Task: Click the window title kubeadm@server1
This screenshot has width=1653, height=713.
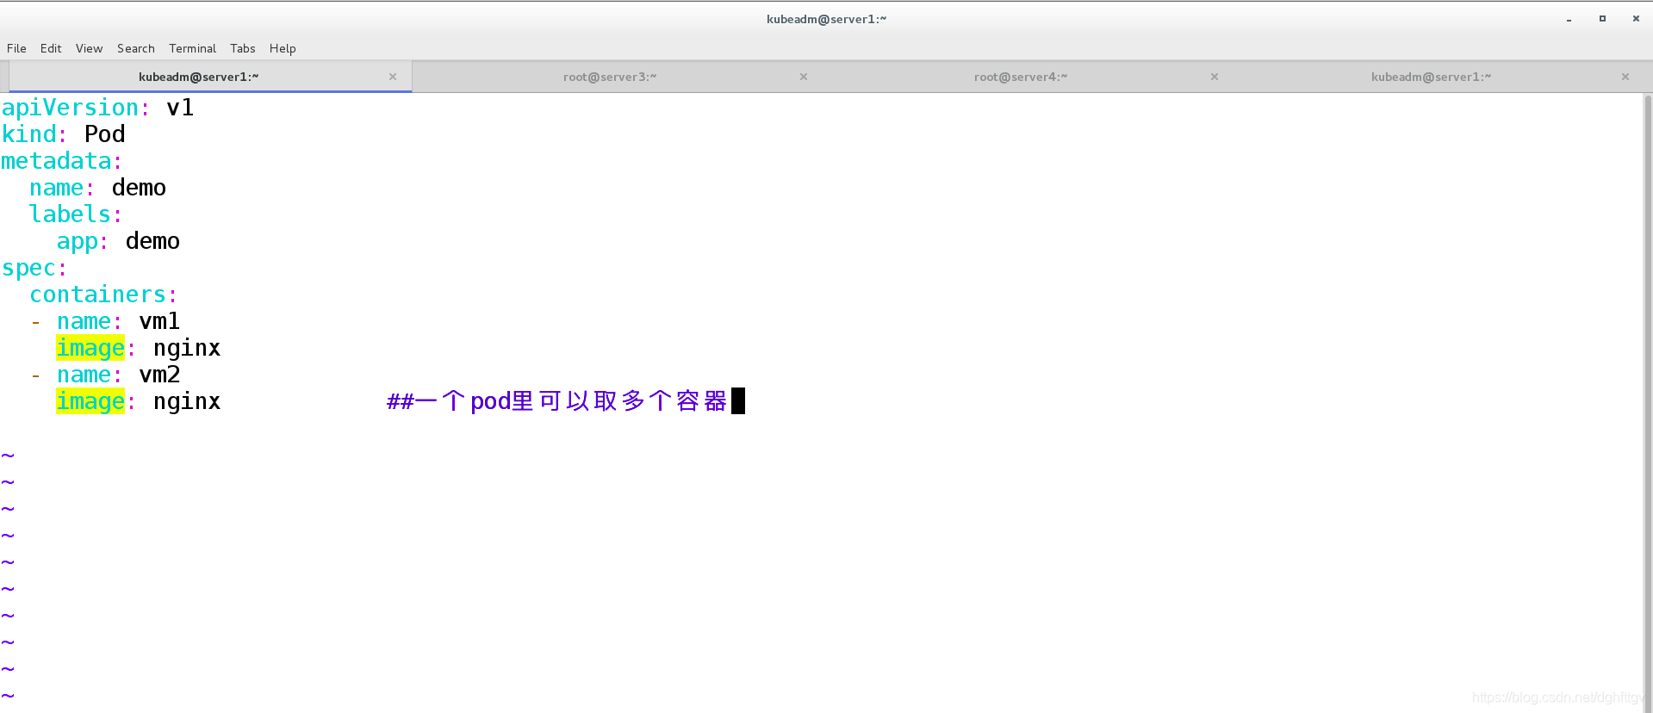Action: 826,19
